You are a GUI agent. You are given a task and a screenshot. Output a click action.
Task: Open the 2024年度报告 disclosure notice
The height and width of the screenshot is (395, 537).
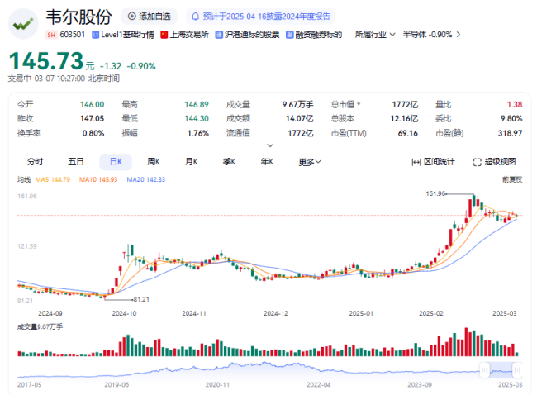(261, 16)
